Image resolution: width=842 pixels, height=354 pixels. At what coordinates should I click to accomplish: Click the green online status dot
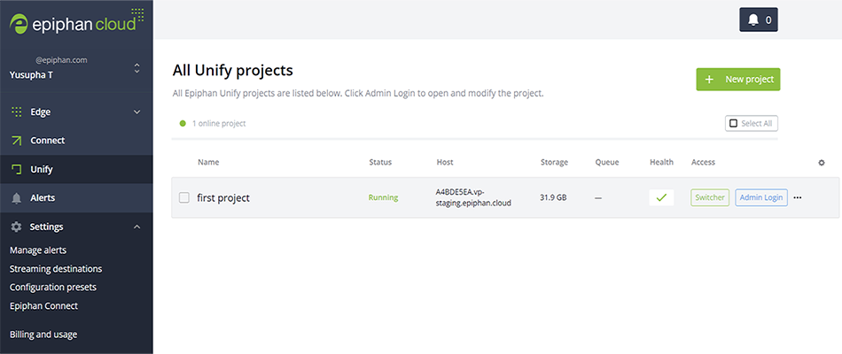pos(183,123)
